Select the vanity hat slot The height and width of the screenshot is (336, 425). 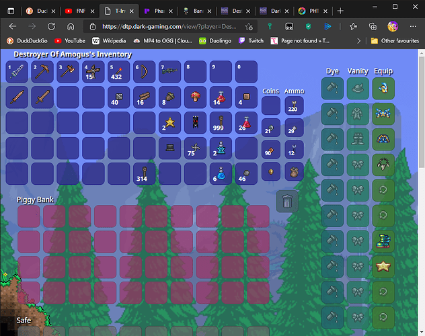point(358,89)
